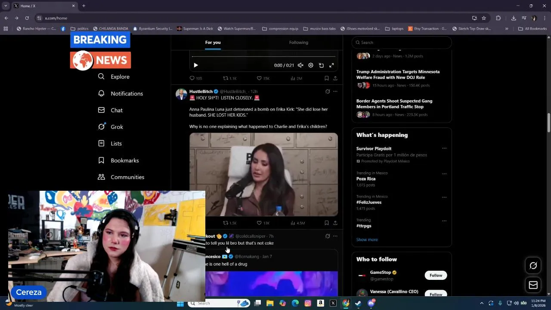Screen dimensions: 551x310
Task: Play the video at 0:00 / 0:21
Action: [195, 65]
